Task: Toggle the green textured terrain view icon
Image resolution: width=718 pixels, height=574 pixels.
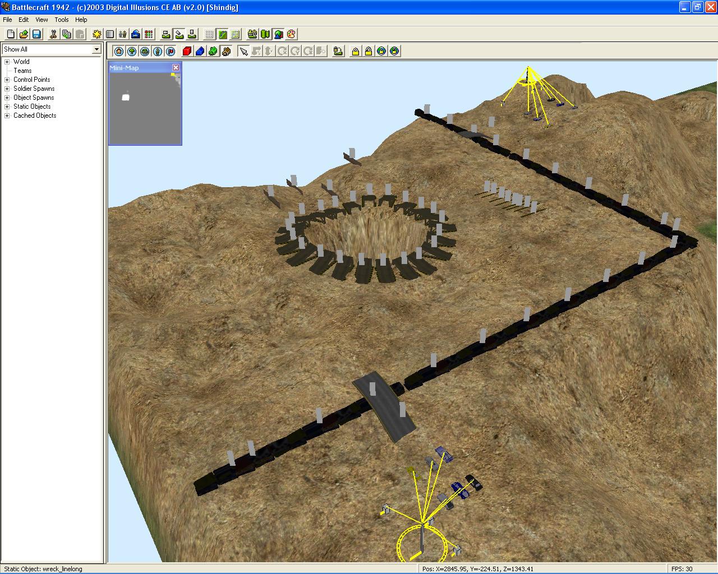Action: pyautogui.click(x=222, y=34)
